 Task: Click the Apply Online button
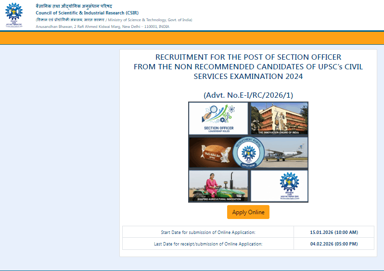click(x=248, y=212)
